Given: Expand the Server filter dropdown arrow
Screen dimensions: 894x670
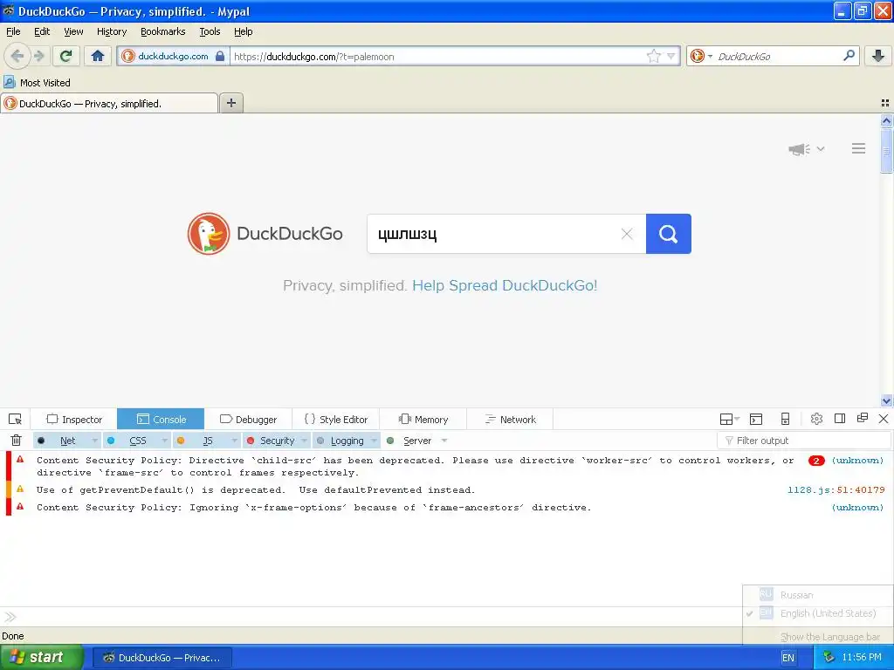Looking at the screenshot, I should [444, 441].
